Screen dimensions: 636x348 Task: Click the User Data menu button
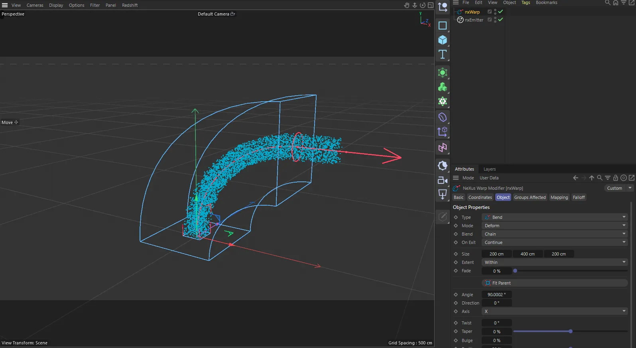[x=489, y=178]
